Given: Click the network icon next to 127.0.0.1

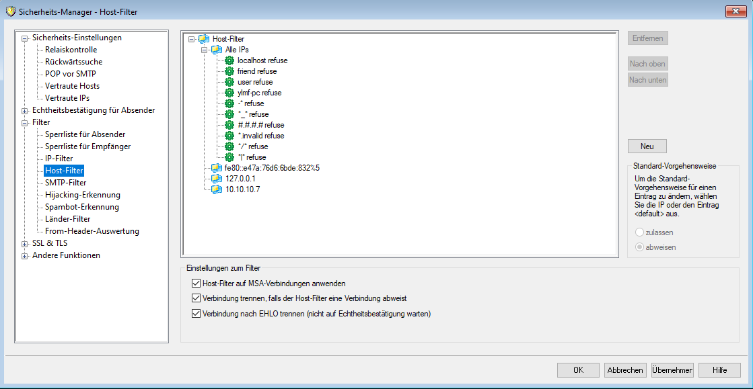Looking at the screenshot, I should pyautogui.click(x=216, y=179).
